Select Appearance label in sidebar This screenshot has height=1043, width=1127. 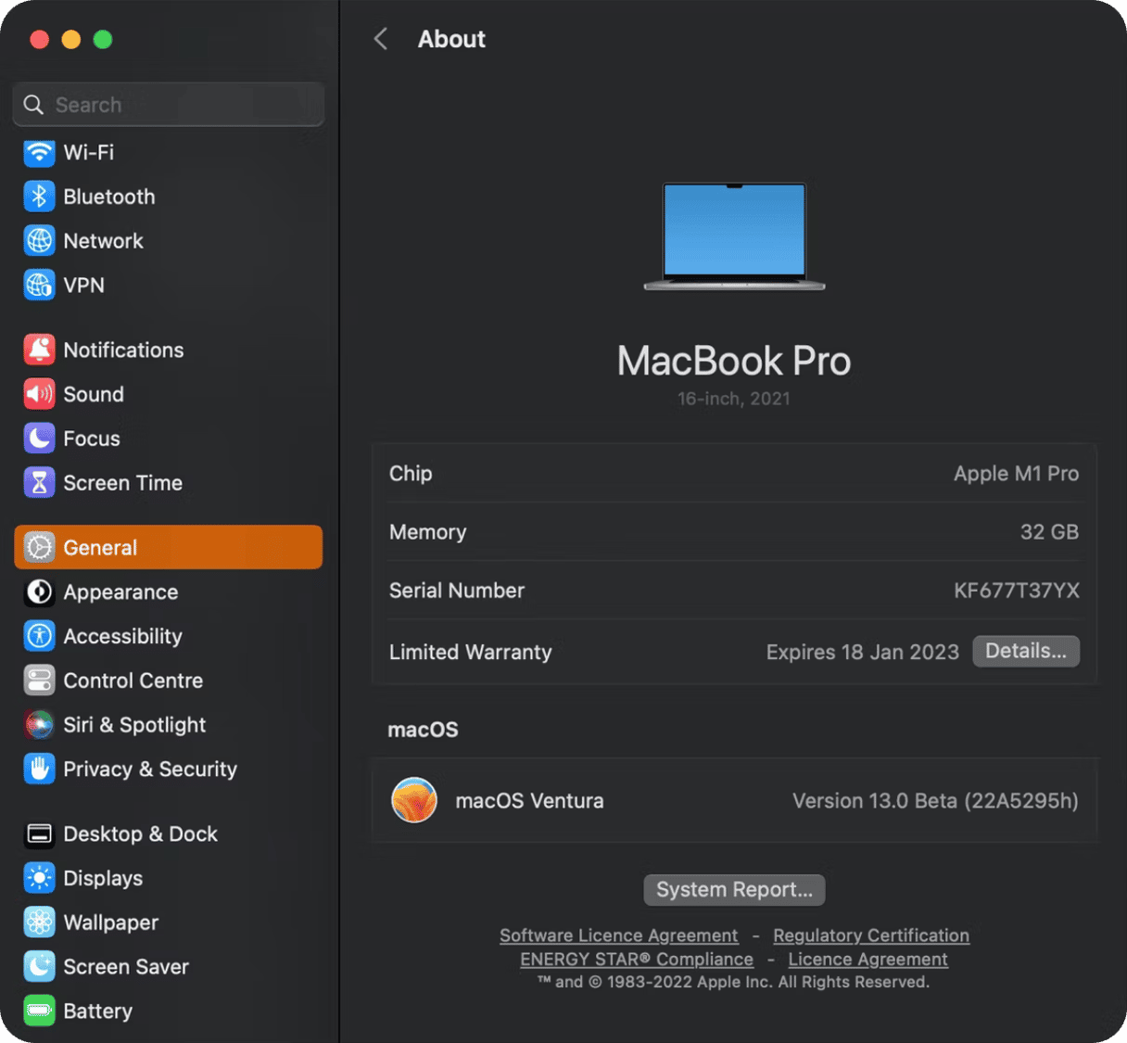pos(120,592)
